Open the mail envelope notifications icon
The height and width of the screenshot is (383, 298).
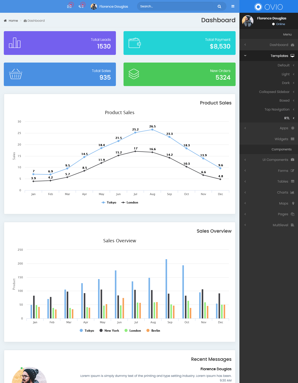click(69, 6)
